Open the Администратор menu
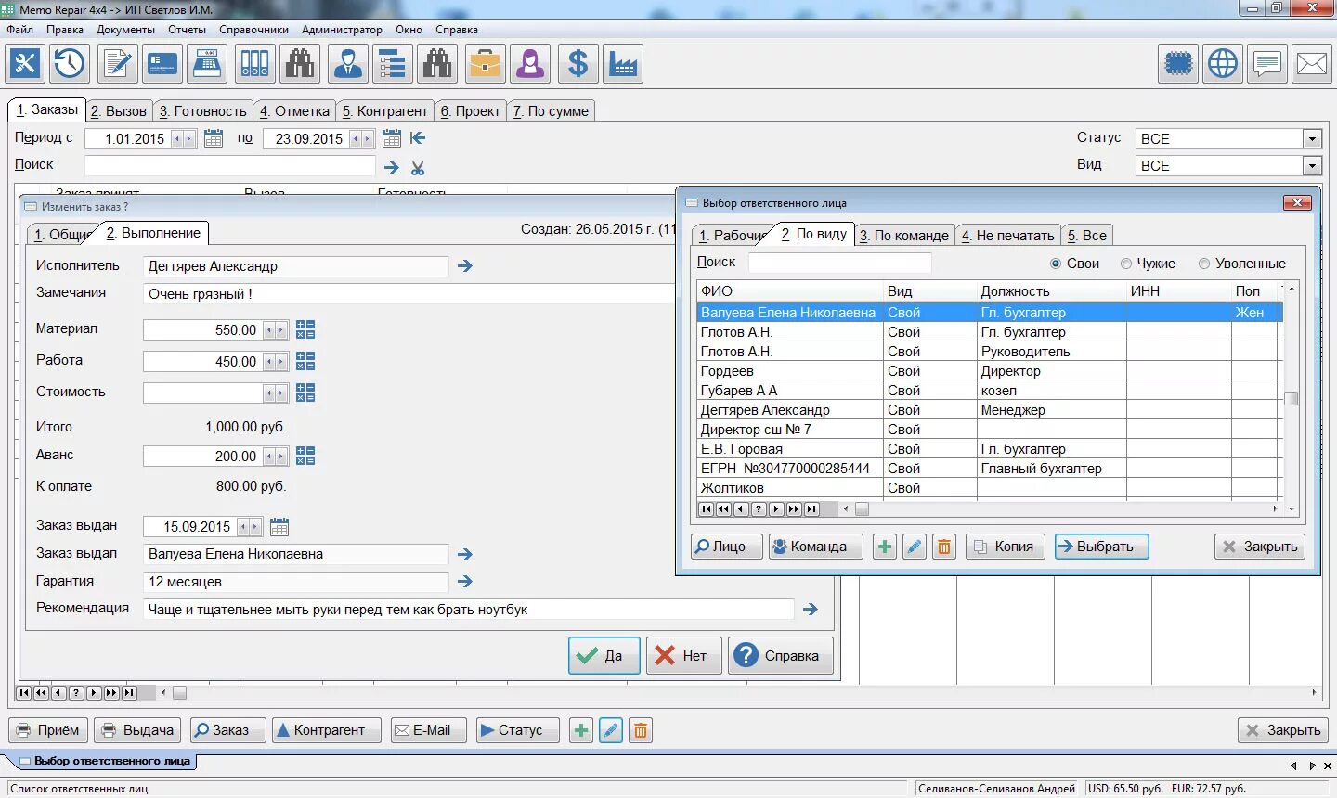Image resolution: width=1337 pixels, height=798 pixels. 342,30
